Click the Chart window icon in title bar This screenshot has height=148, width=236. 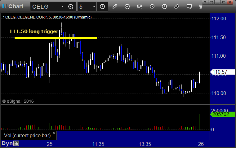click(5, 6)
